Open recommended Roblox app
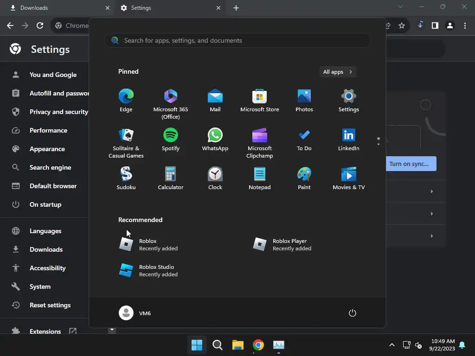The width and height of the screenshot is (475, 356). (148, 245)
